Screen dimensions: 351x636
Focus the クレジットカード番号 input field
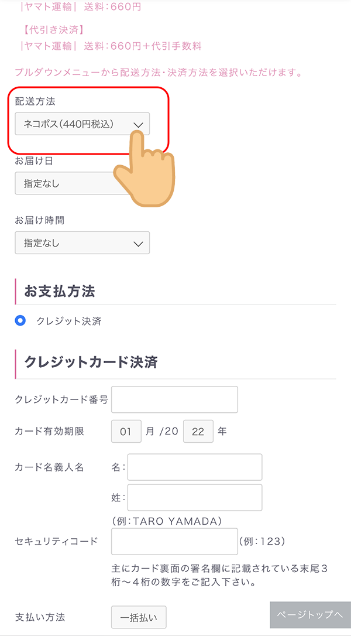175,399
